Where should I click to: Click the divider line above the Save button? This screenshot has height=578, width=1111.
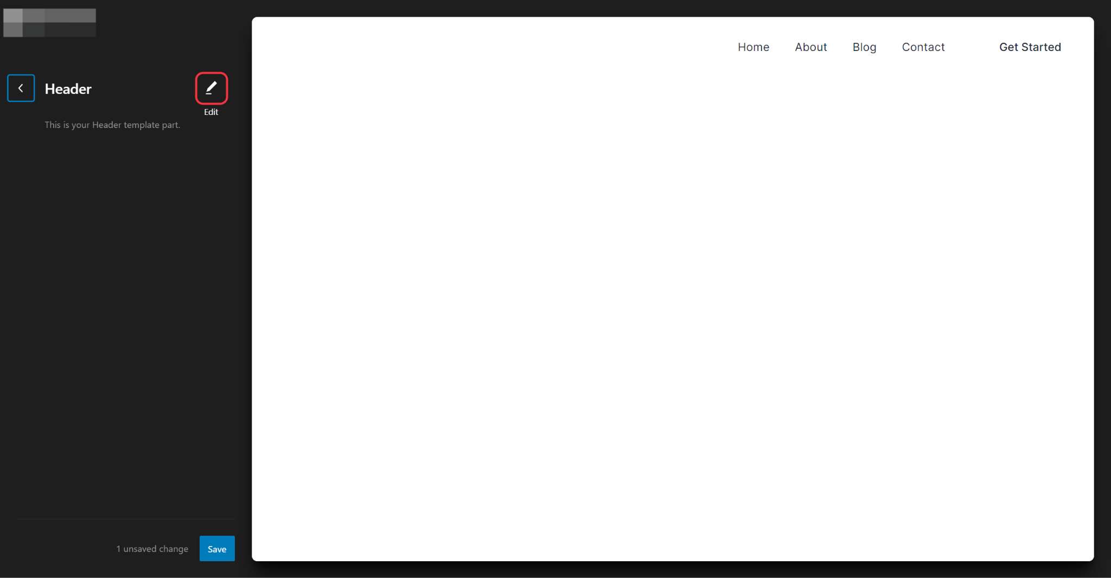126,519
